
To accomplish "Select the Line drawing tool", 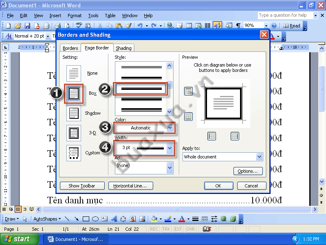I will (67, 219).
